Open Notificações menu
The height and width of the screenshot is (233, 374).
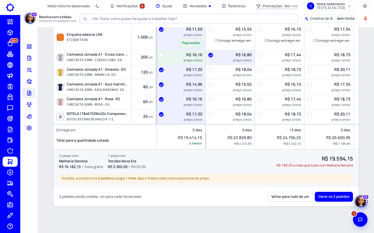[127, 6]
